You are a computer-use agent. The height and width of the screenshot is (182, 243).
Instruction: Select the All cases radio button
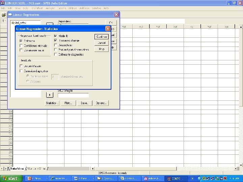tap(28, 81)
